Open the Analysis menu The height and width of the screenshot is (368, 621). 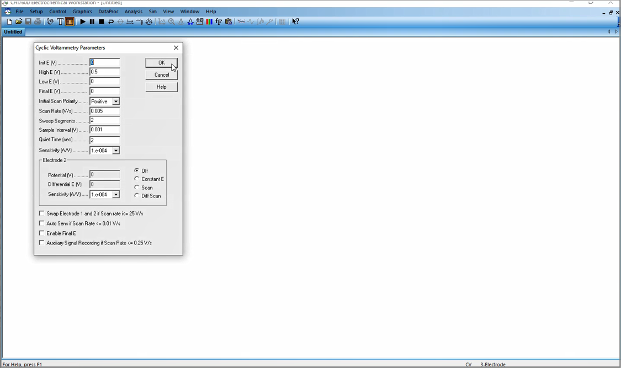(x=134, y=12)
